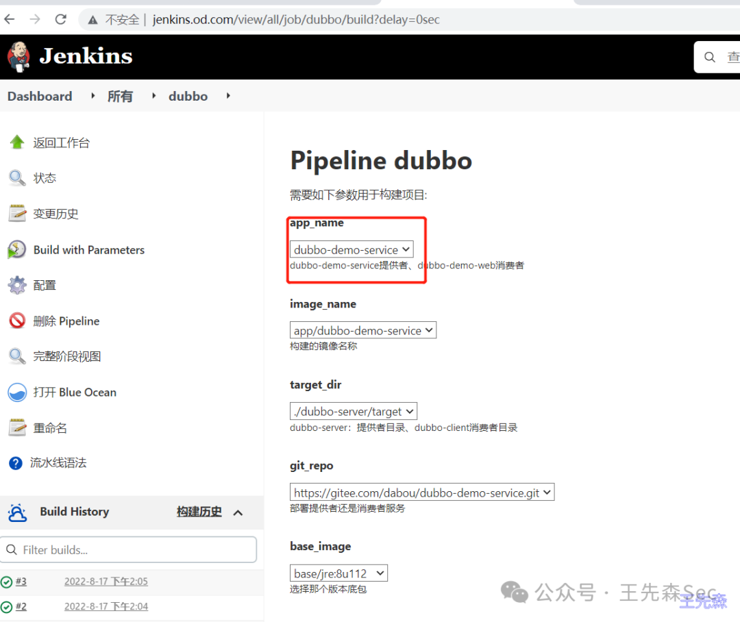
Task: Collapse the Build History panel chevron
Action: click(238, 512)
